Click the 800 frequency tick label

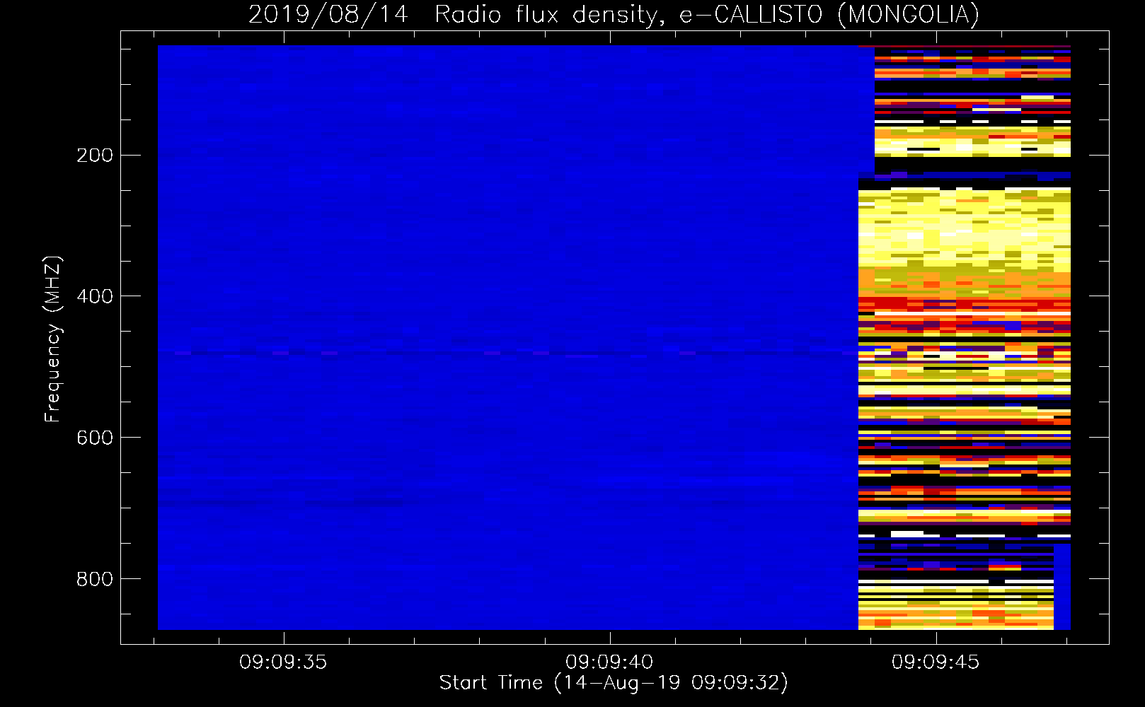point(95,579)
